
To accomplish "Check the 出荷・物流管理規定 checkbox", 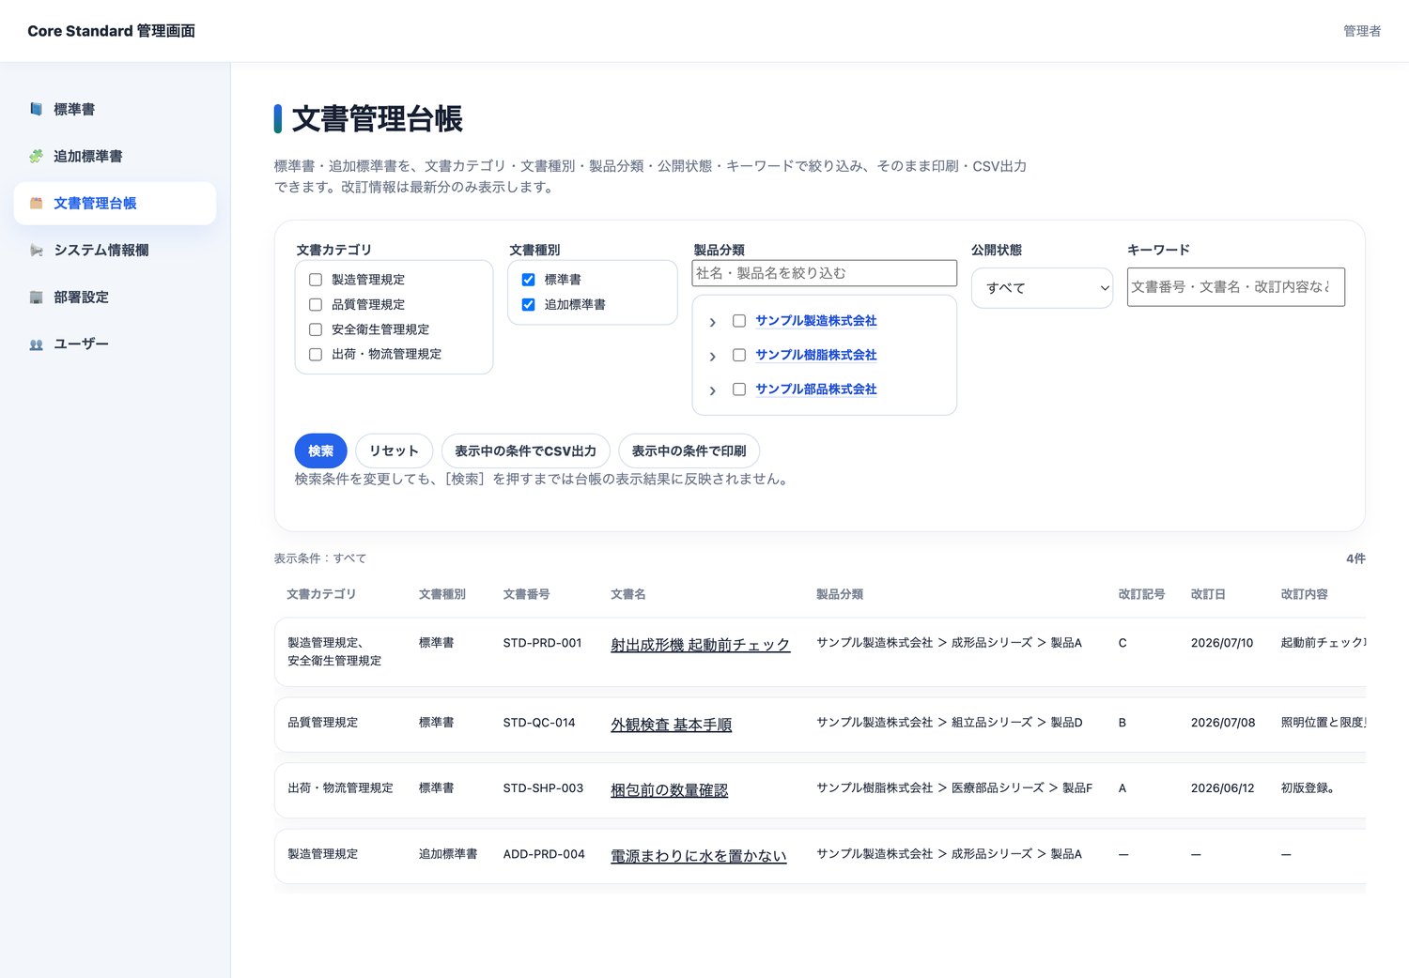I will coord(316,354).
